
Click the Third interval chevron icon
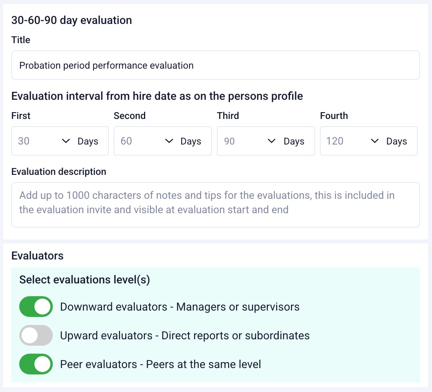272,141
